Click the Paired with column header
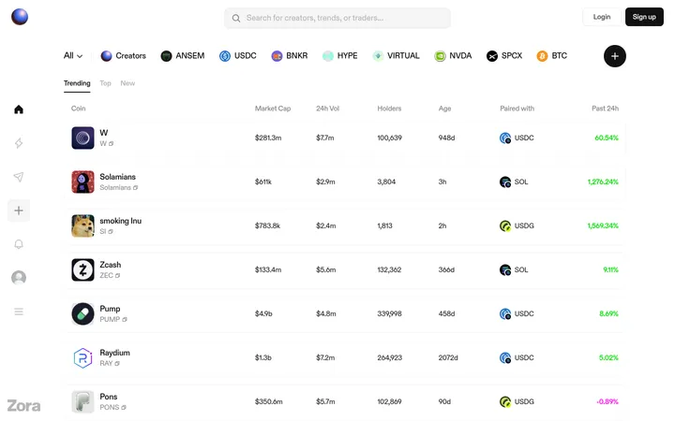Image resolution: width=675 pixels, height=421 pixels. [x=517, y=109]
